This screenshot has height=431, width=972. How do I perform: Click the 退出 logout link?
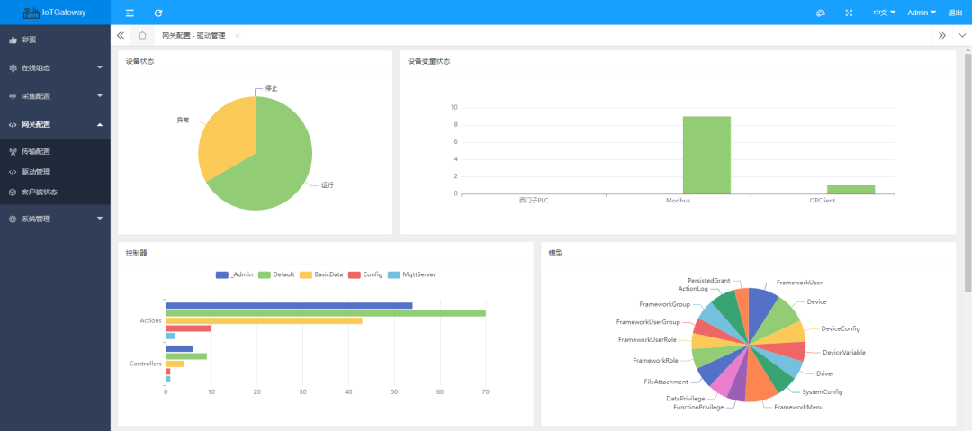tap(955, 13)
